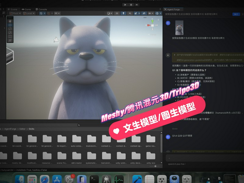The width and height of the screenshot is (244, 183).
Task: Switch to the Console tab
Action: (x=41, y=9)
